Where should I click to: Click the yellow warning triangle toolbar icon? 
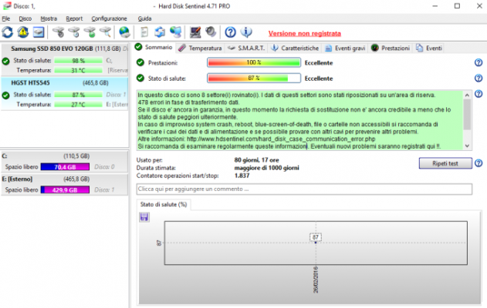(x=23, y=32)
